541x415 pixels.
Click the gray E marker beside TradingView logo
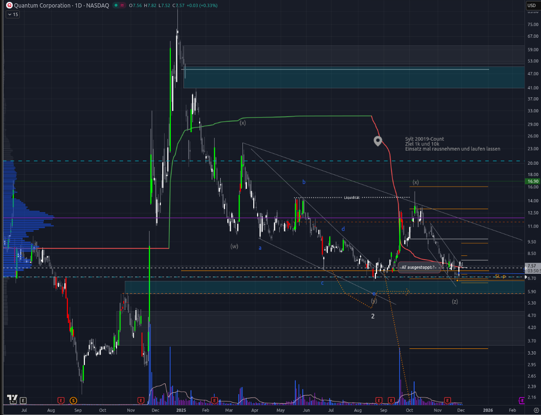click(x=24, y=400)
